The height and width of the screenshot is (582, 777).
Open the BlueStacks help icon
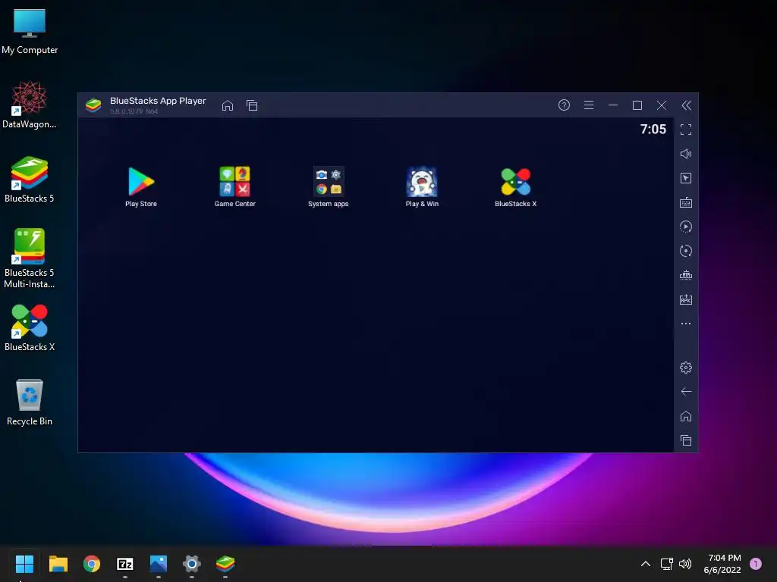coord(564,105)
